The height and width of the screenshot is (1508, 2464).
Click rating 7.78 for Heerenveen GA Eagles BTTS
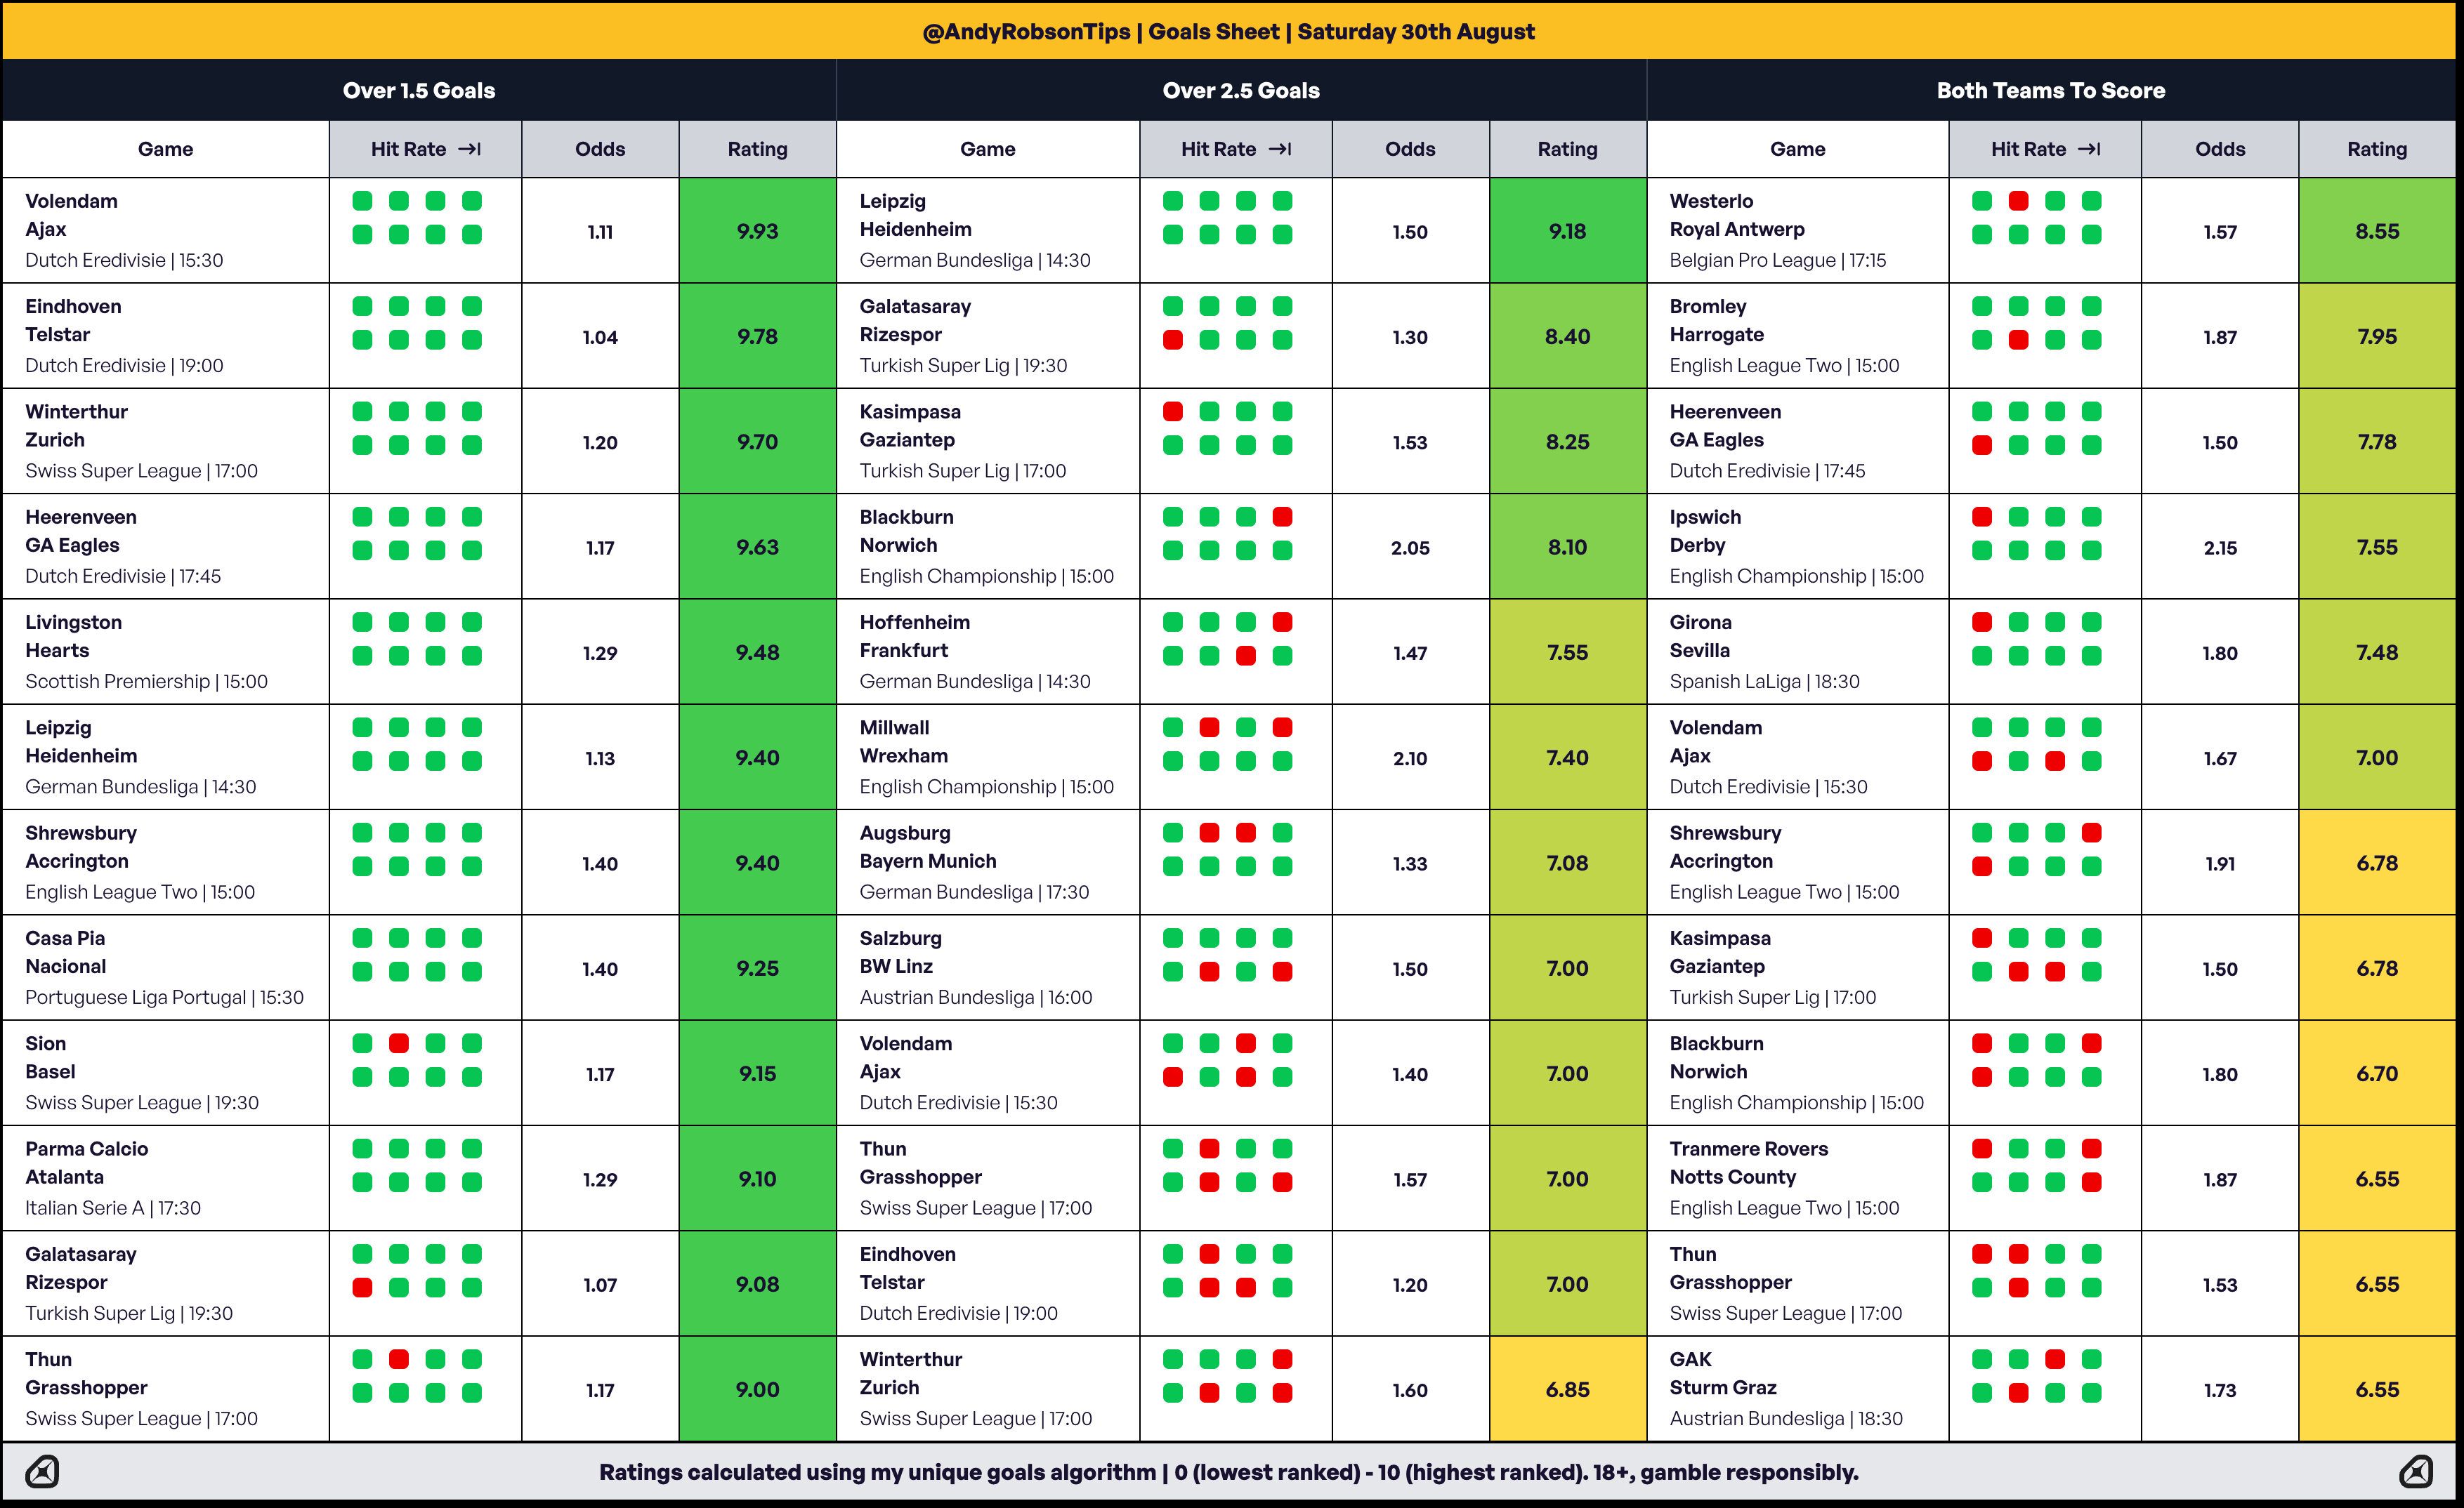pyautogui.click(x=2377, y=442)
